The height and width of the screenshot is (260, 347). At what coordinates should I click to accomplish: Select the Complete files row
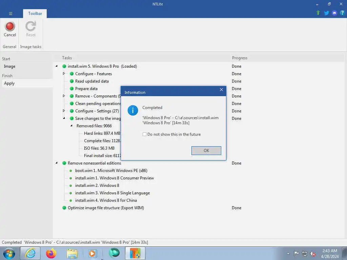click(102, 141)
